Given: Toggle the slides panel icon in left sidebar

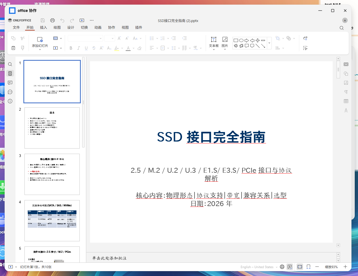Looking at the screenshot, I should pyautogui.click(x=10, y=73).
